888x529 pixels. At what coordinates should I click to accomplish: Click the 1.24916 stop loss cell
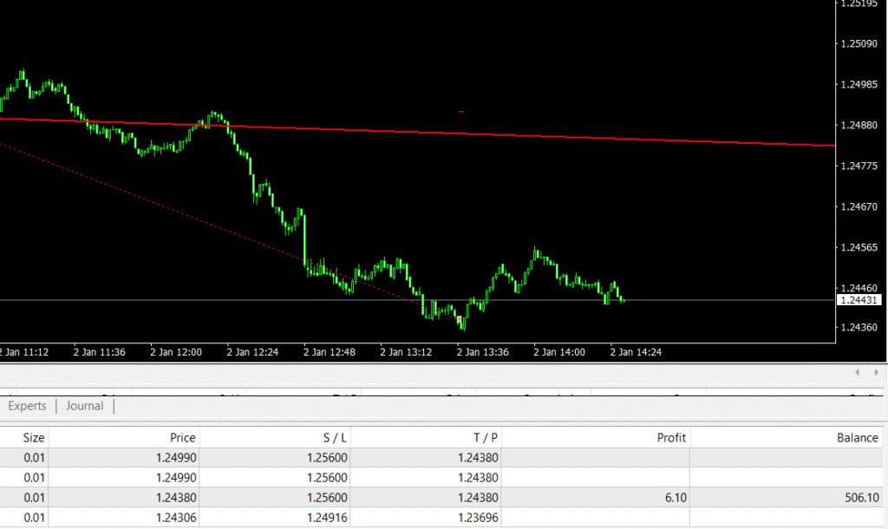(x=328, y=518)
